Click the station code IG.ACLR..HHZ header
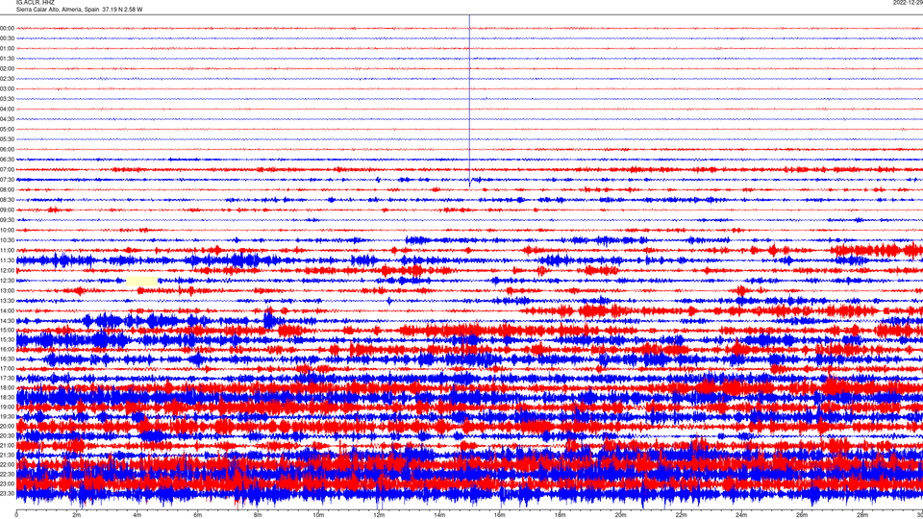The width and height of the screenshot is (923, 519). click(x=35, y=2)
